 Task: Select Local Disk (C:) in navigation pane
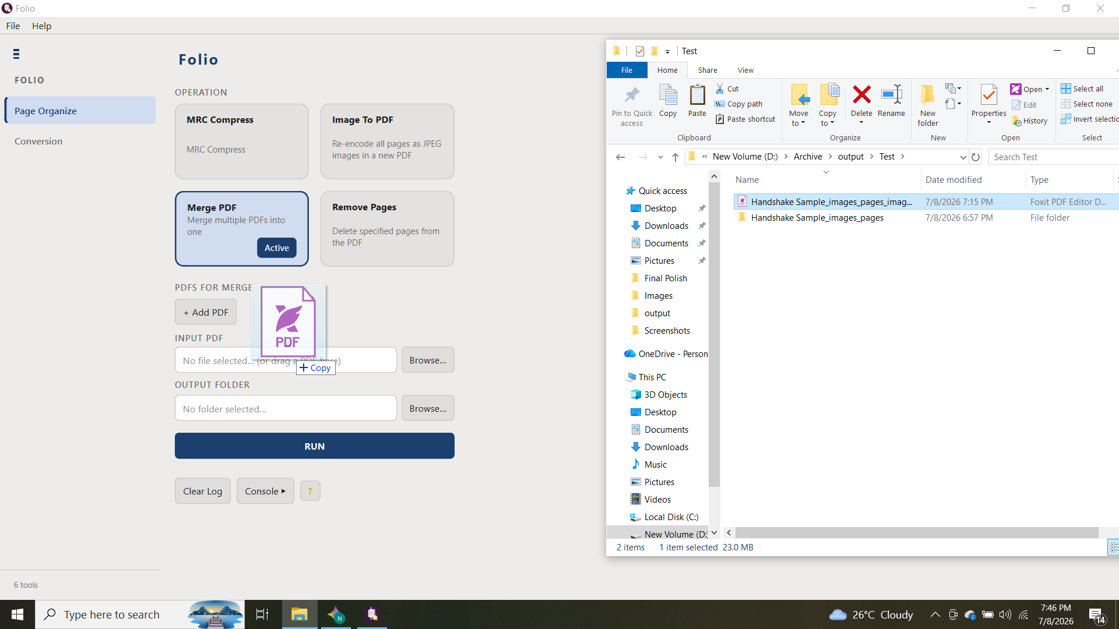pos(671,517)
